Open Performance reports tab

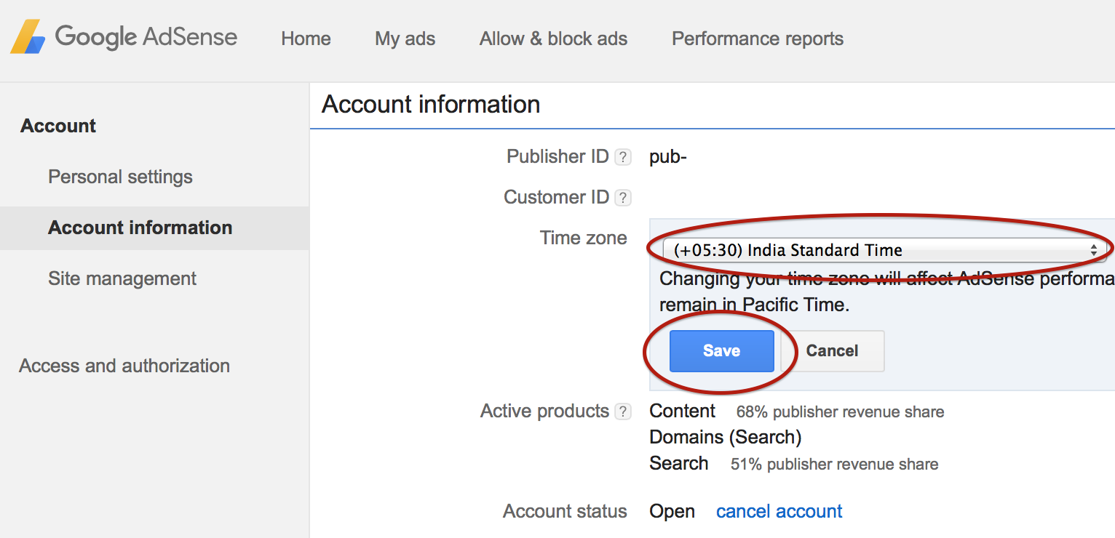click(758, 39)
